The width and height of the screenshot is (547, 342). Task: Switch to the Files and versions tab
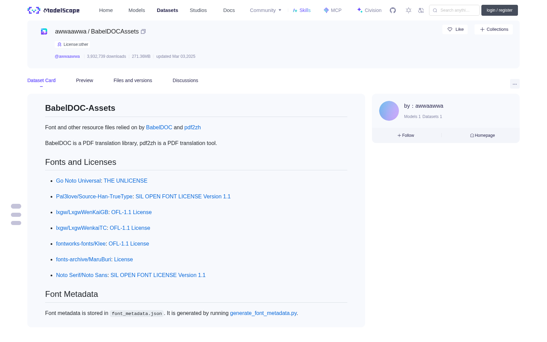[133, 80]
